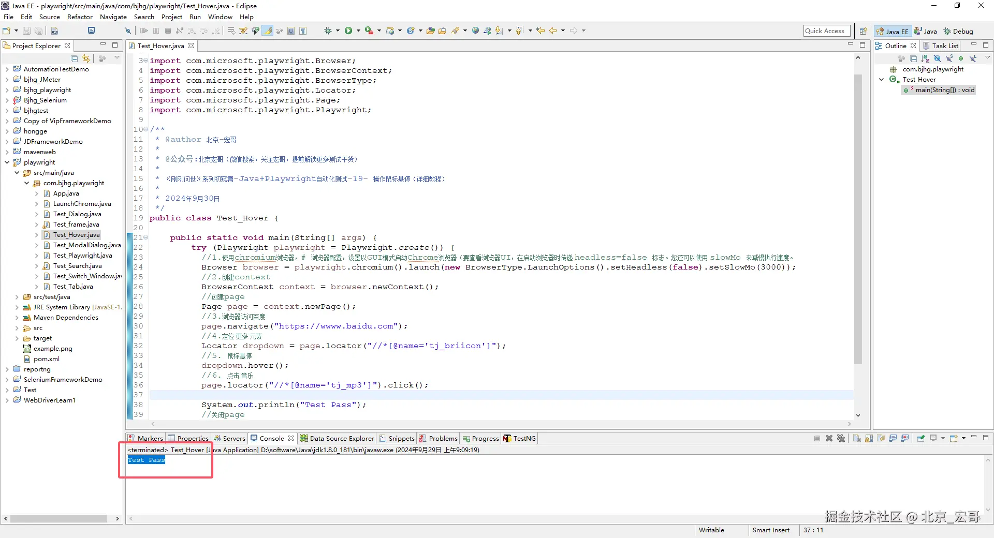The image size is (994, 538).
Task: Toggle Word Wrap in Console toolbar
Action: [x=881, y=438]
